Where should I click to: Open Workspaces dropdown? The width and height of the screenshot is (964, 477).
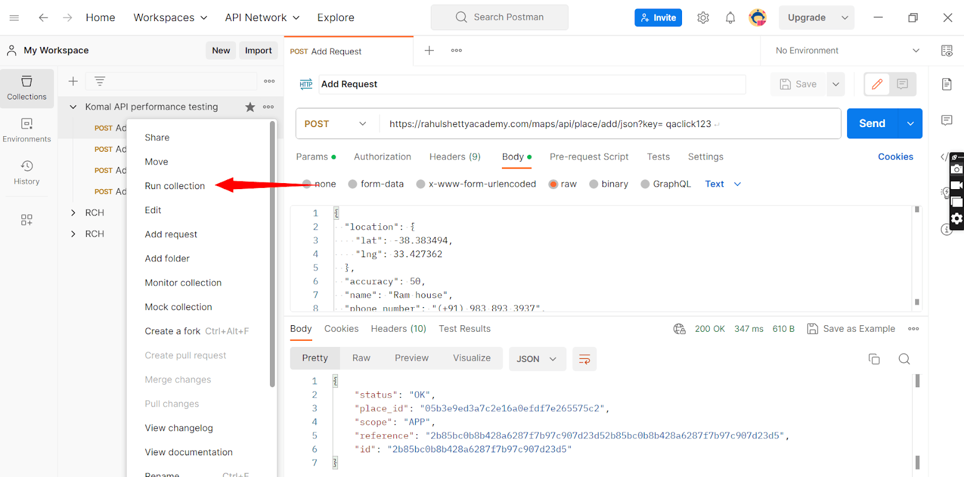tap(171, 18)
